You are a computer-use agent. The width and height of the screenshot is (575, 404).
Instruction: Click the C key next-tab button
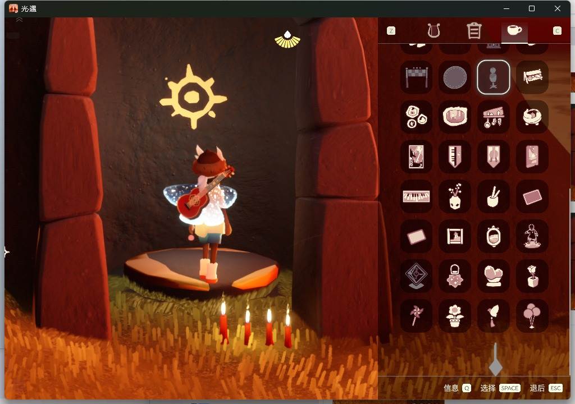point(557,31)
